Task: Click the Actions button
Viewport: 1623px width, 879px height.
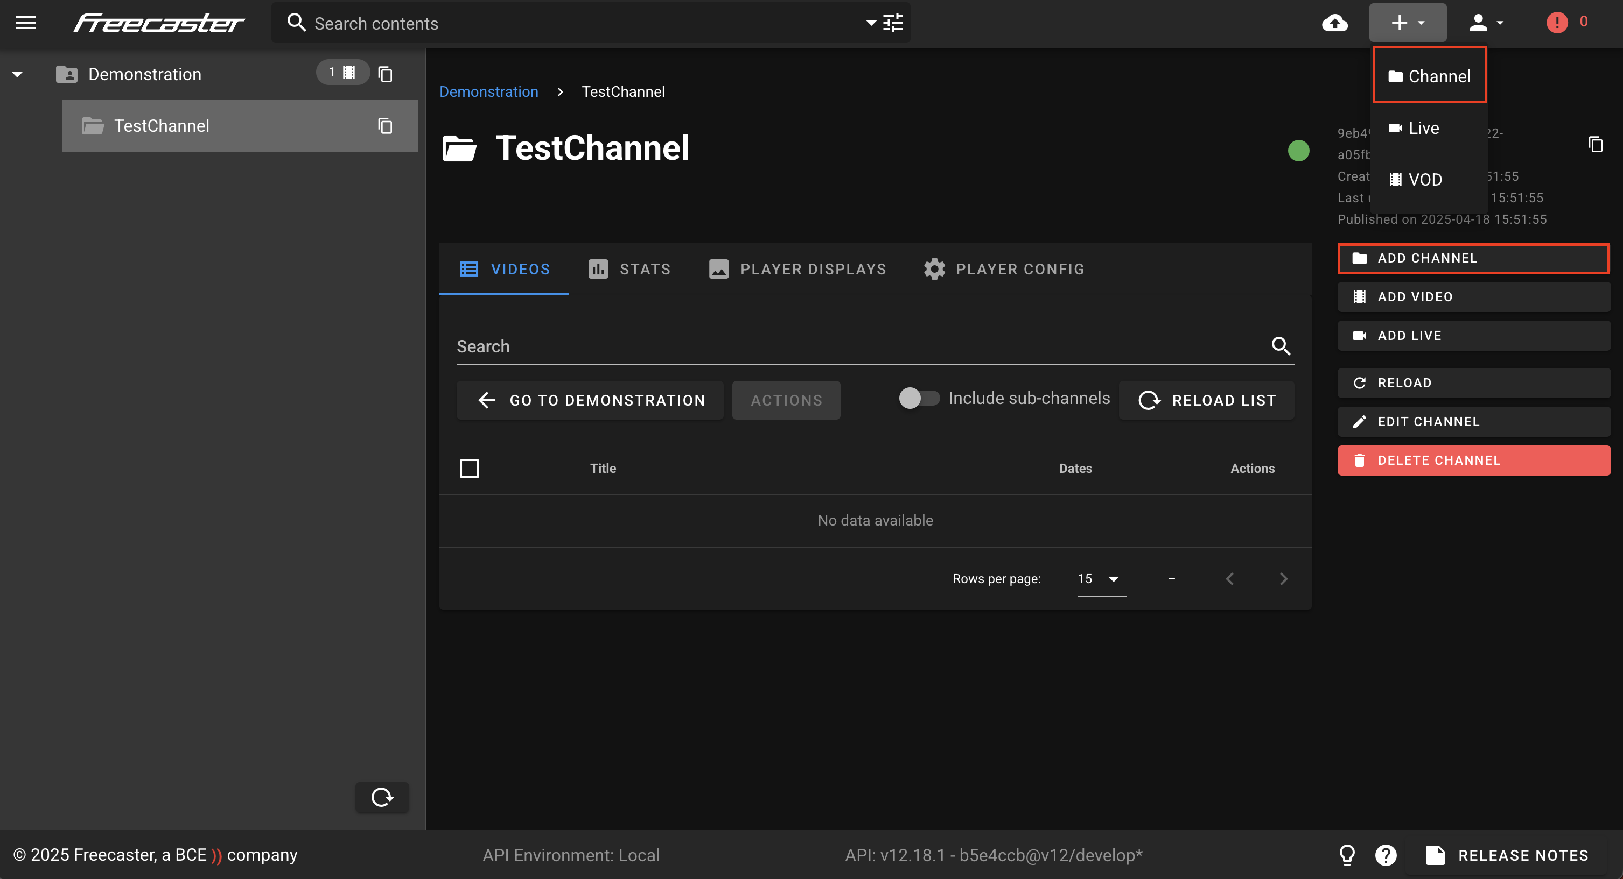Action: pyautogui.click(x=786, y=400)
